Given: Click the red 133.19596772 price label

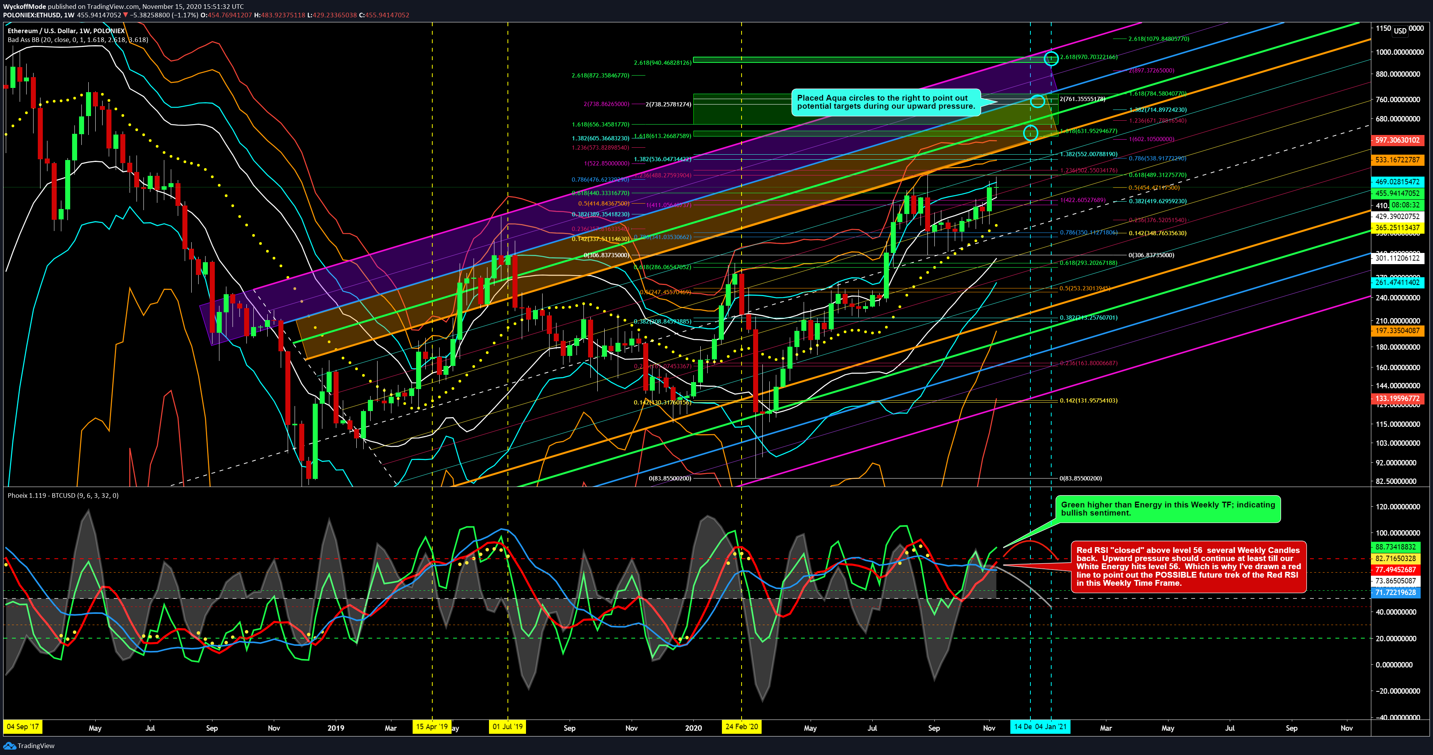Looking at the screenshot, I should point(1398,398).
